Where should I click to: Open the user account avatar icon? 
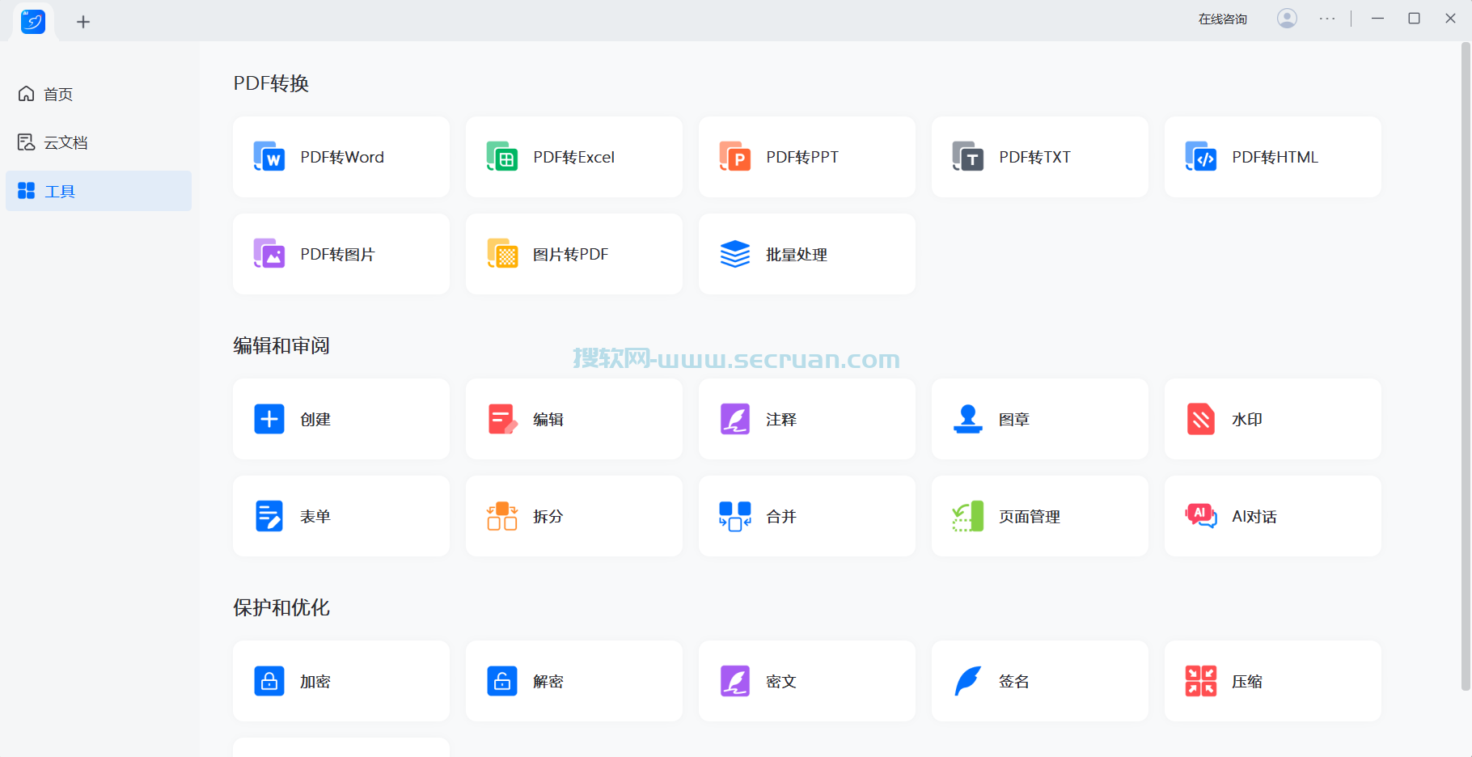tap(1287, 18)
